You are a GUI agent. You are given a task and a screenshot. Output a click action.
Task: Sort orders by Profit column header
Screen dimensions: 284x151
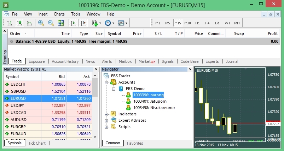[x=263, y=34]
